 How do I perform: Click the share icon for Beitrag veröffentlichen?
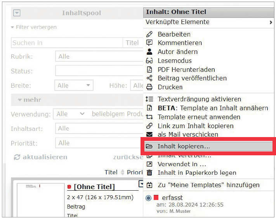click(149, 78)
